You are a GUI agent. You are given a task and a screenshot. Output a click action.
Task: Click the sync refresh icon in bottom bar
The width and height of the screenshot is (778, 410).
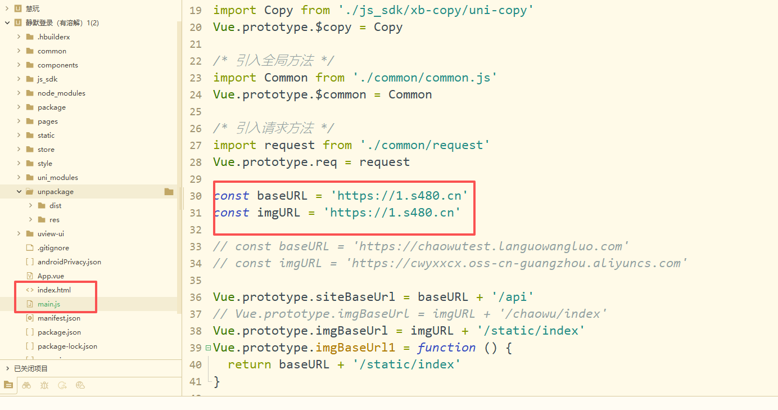(62, 385)
